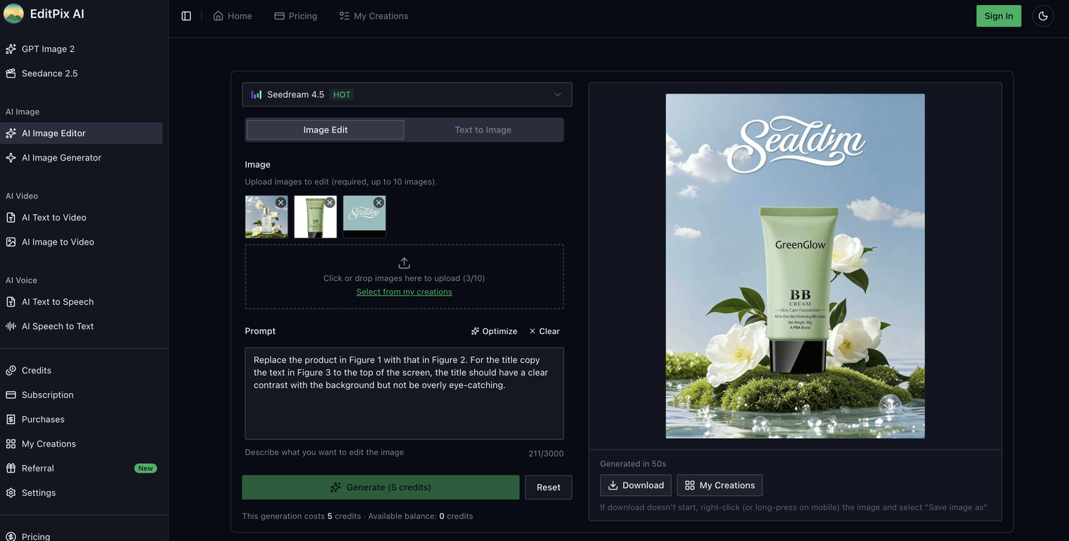Click the Select from my creations link
Image resolution: width=1069 pixels, height=541 pixels.
click(404, 292)
